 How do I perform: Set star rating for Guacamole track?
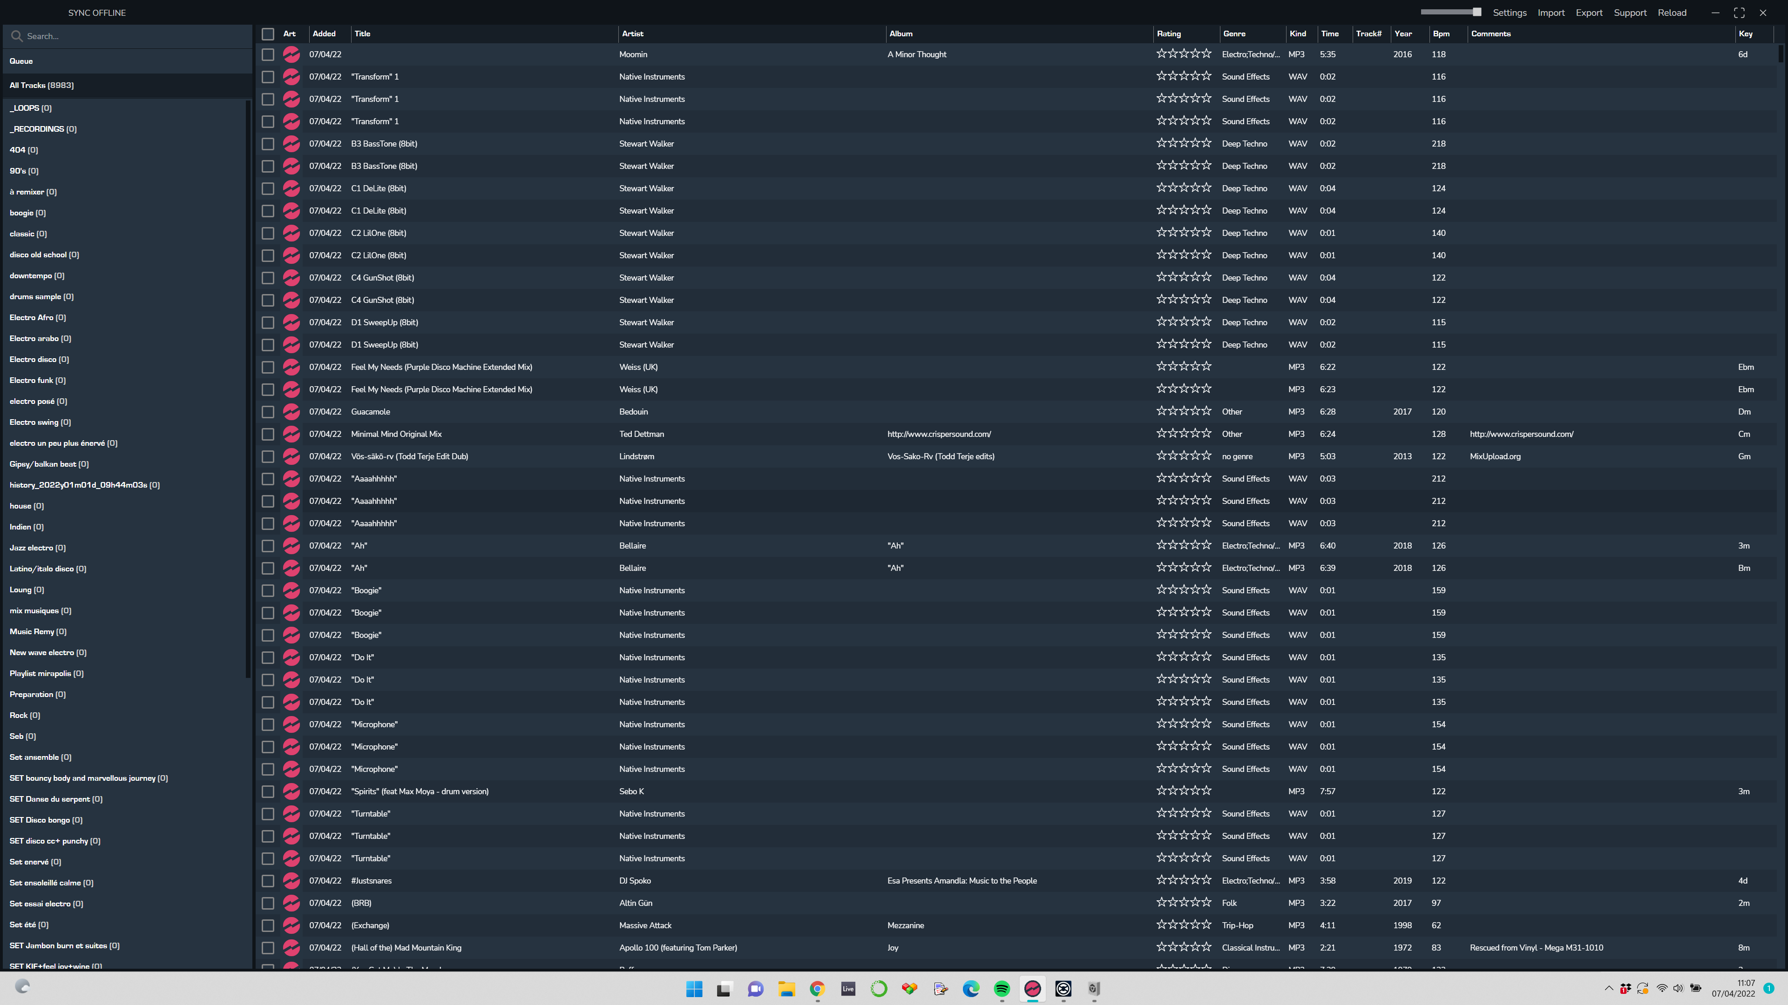click(x=1184, y=410)
